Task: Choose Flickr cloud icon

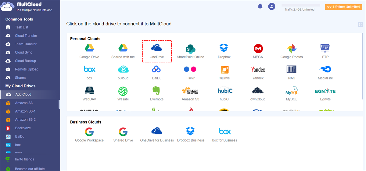Action: [x=190, y=72]
